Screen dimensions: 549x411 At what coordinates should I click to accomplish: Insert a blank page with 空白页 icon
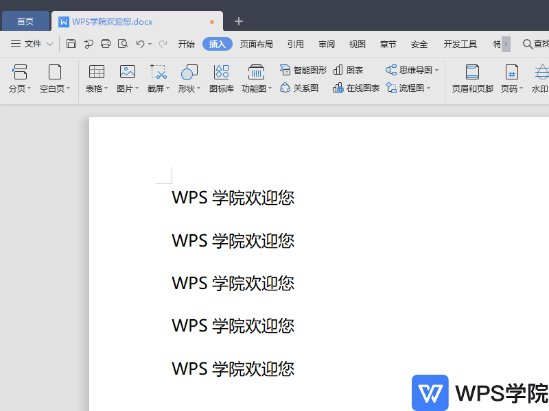tap(55, 72)
